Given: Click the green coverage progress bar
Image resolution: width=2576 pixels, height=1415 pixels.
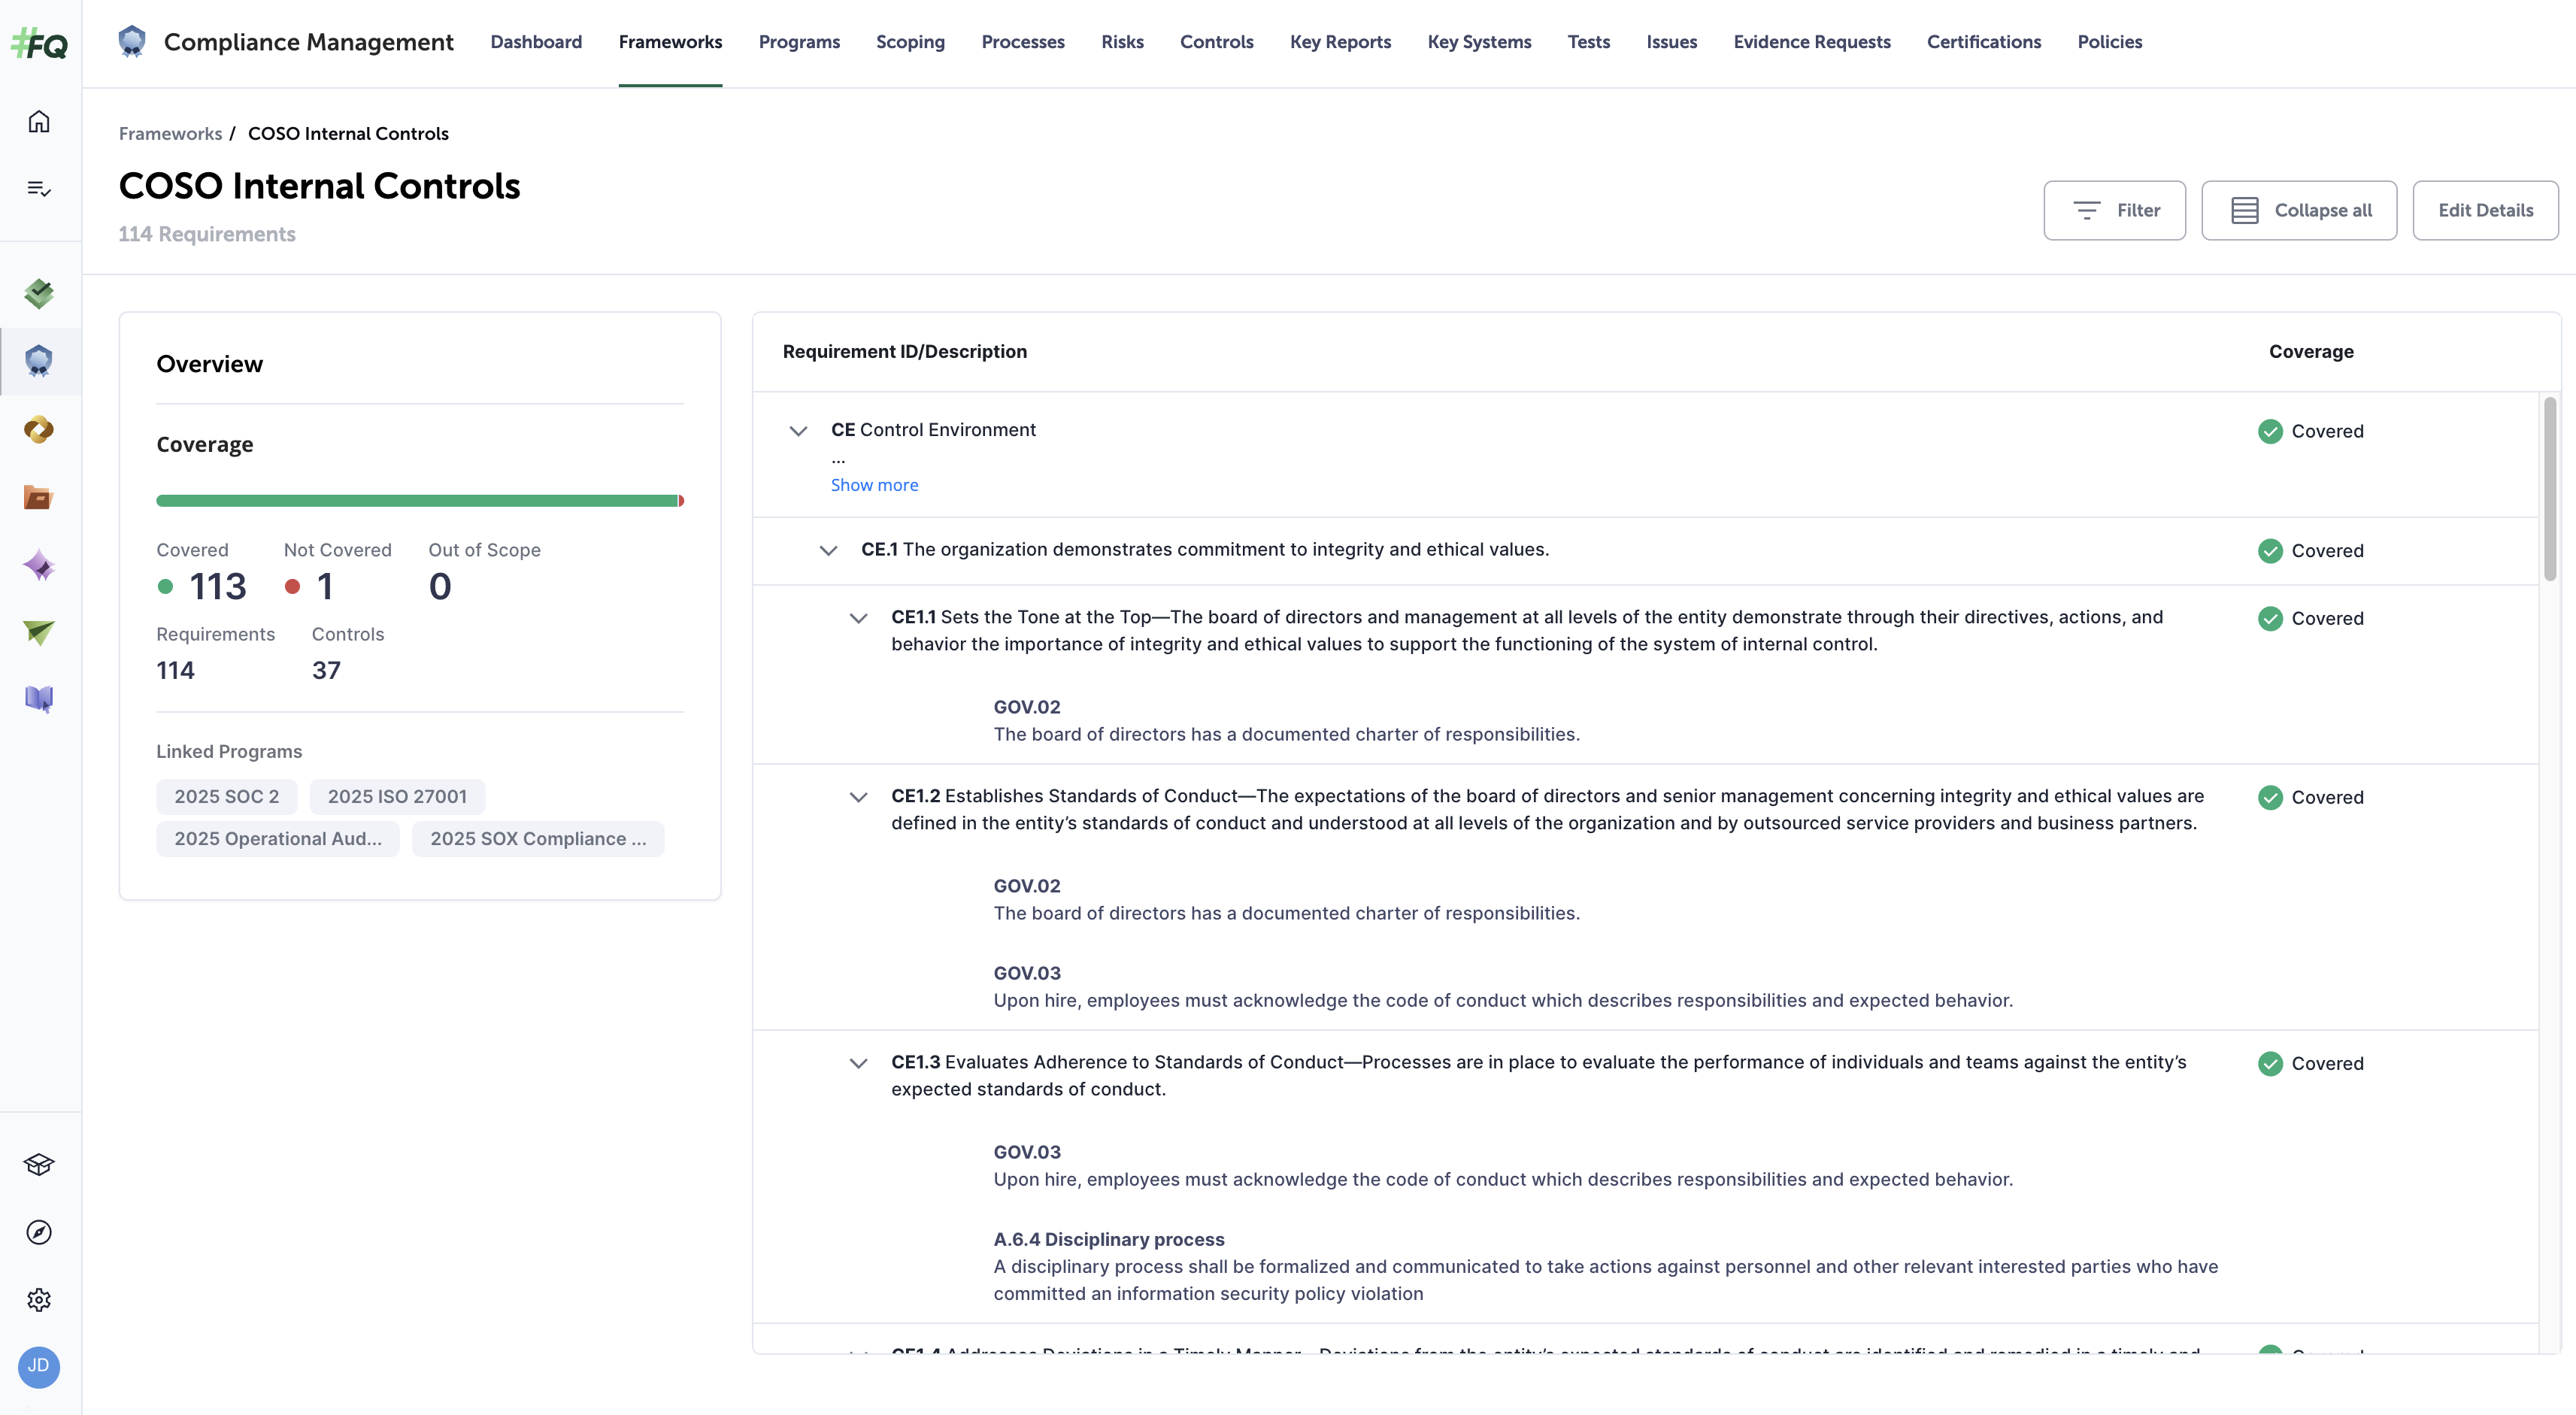Looking at the screenshot, I should (420, 500).
